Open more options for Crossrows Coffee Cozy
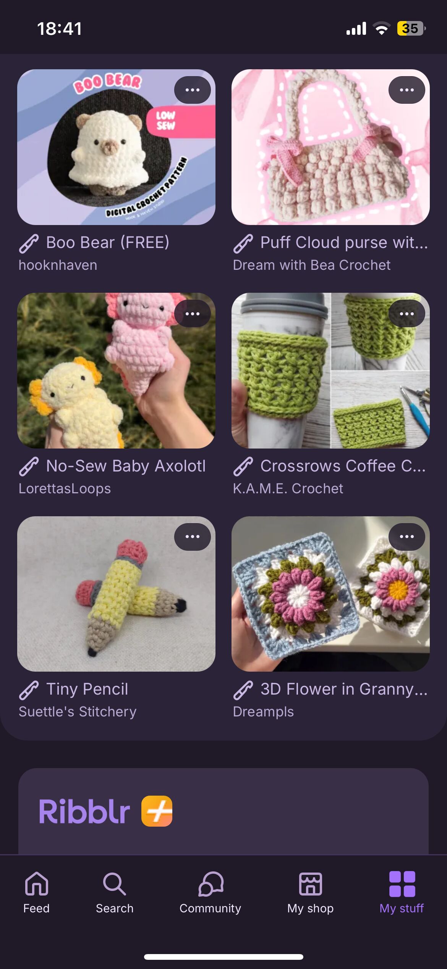 (x=407, y=313)
